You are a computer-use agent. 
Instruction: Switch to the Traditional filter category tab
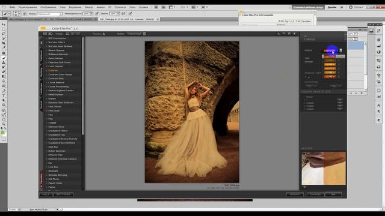point(41,56)
